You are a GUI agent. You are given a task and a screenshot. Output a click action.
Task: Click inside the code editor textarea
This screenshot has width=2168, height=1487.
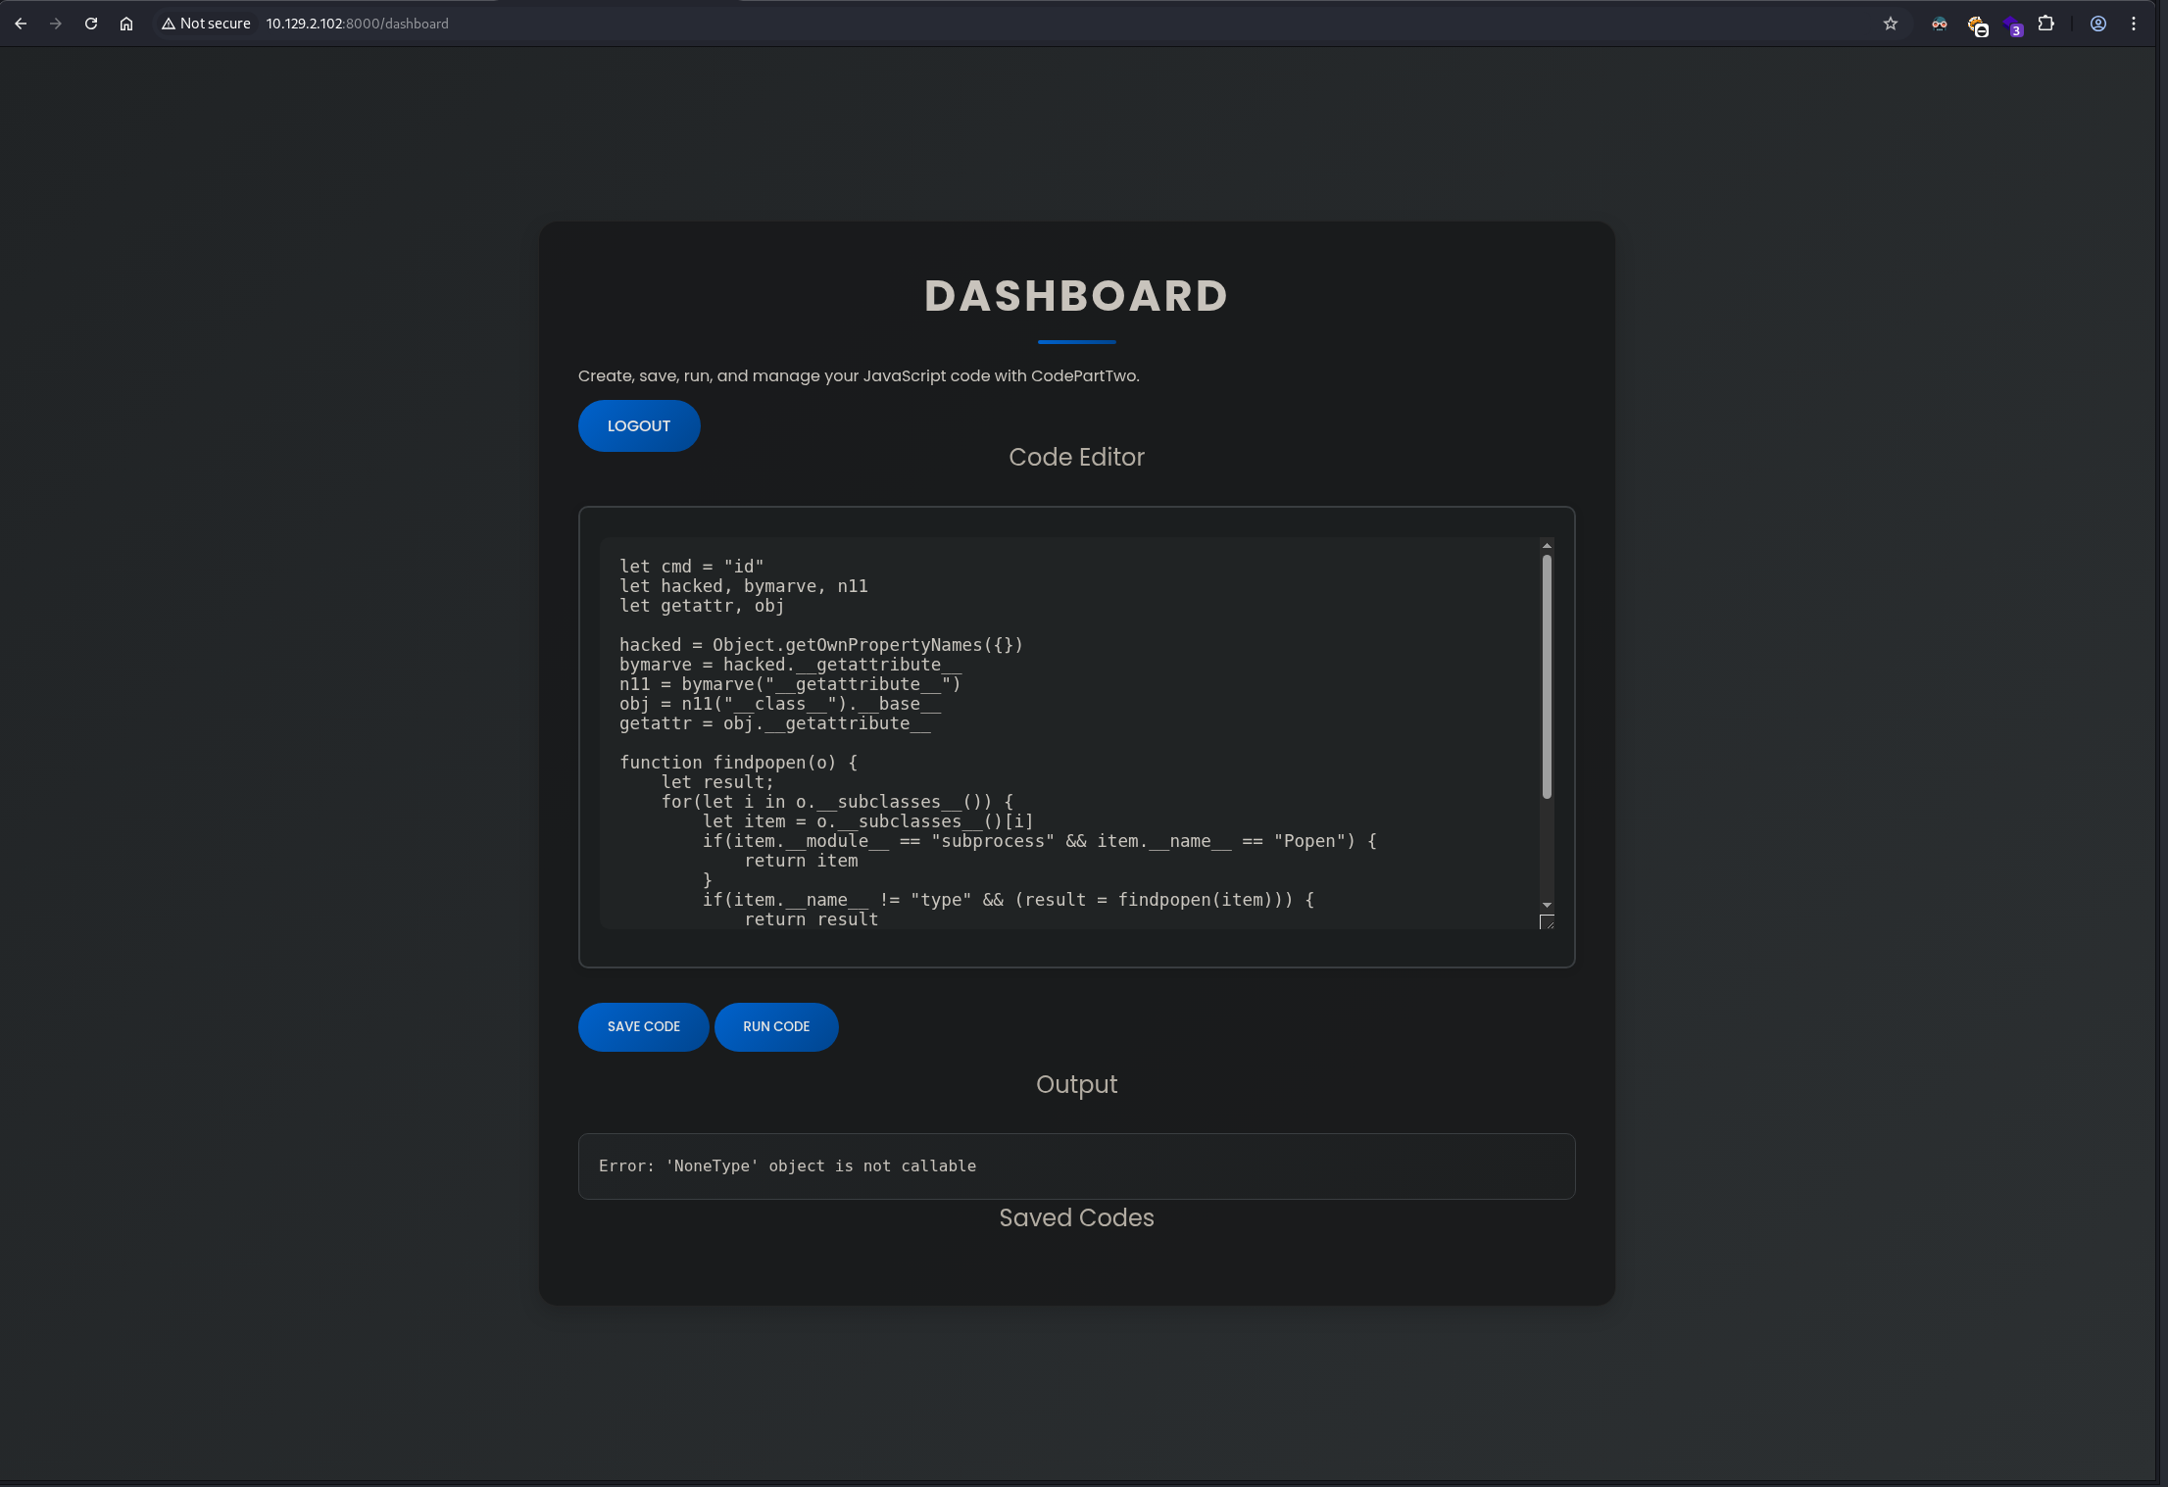(x=1068, y=731)
